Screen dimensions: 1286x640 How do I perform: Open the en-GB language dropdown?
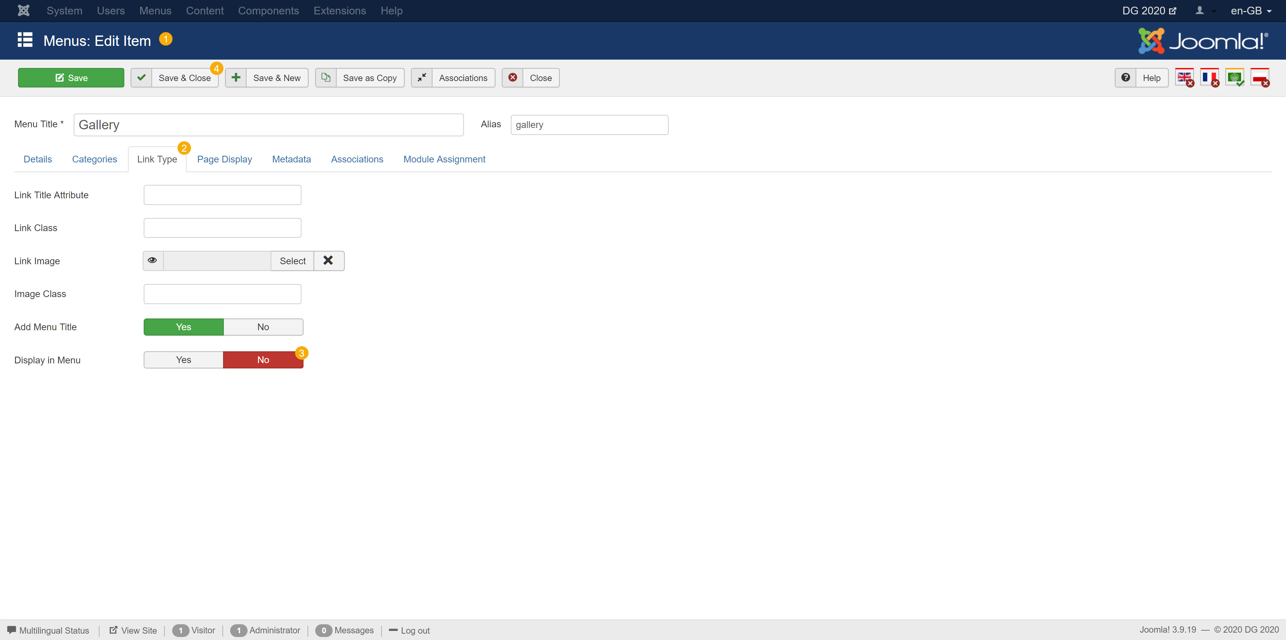click(x=1251, y=10)
